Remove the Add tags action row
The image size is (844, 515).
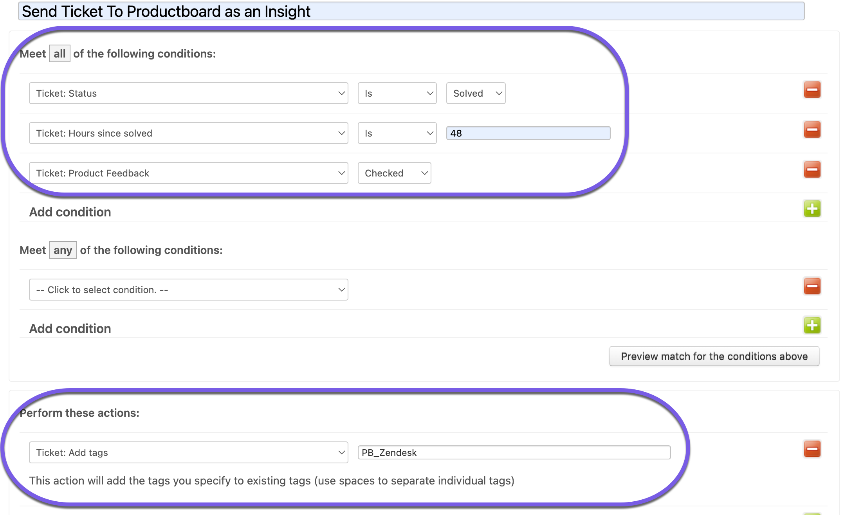(812, 449)
